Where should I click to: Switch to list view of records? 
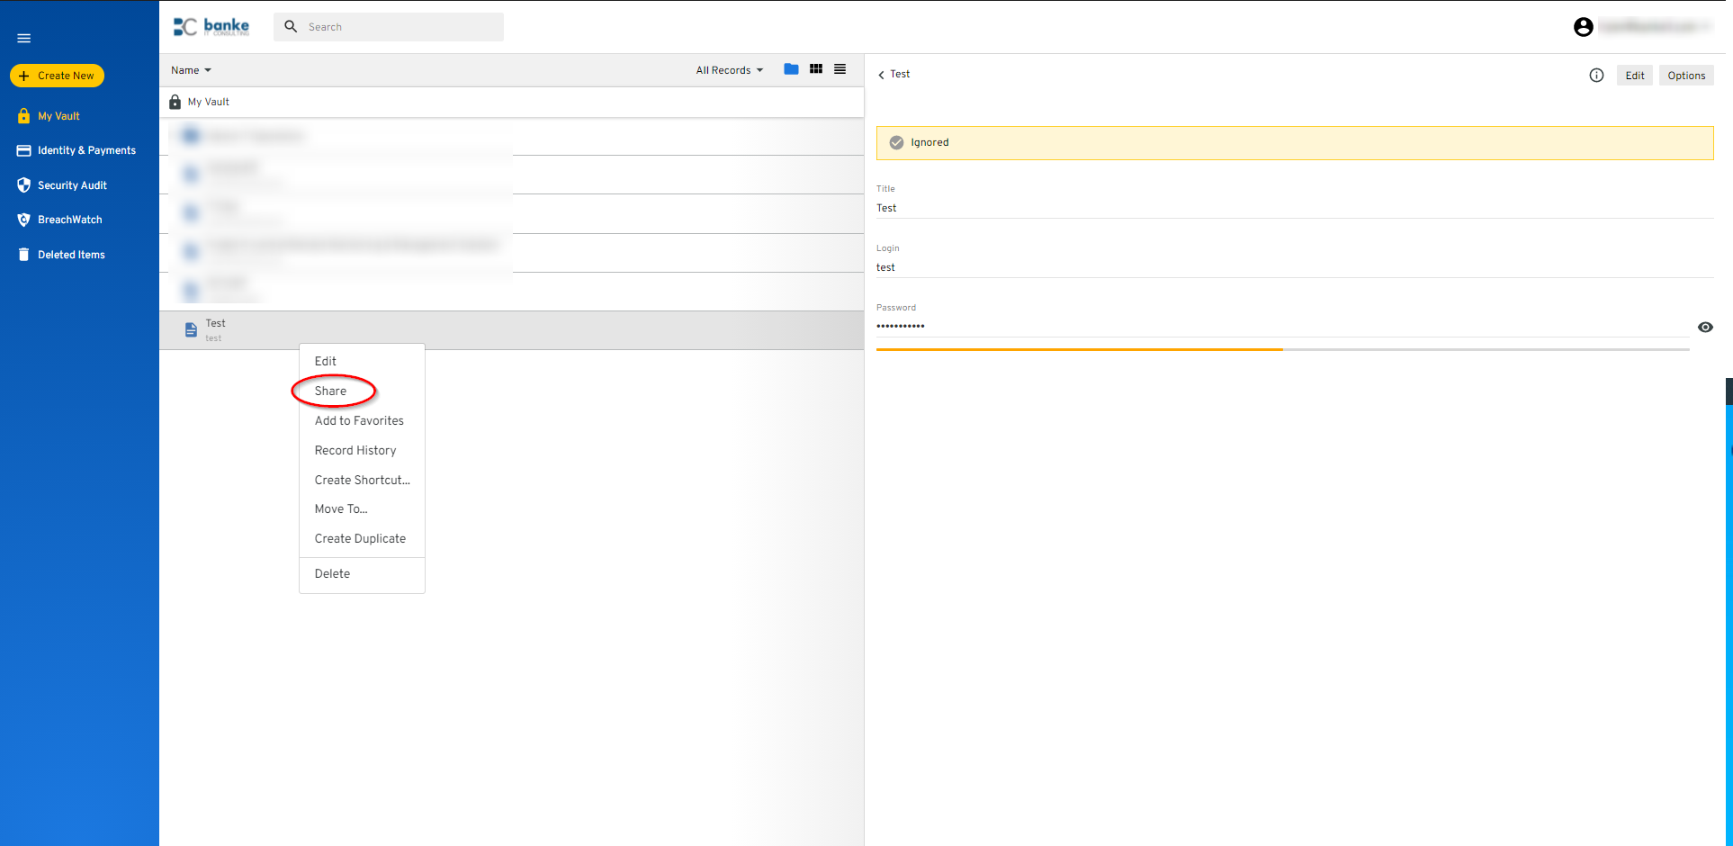839,68
